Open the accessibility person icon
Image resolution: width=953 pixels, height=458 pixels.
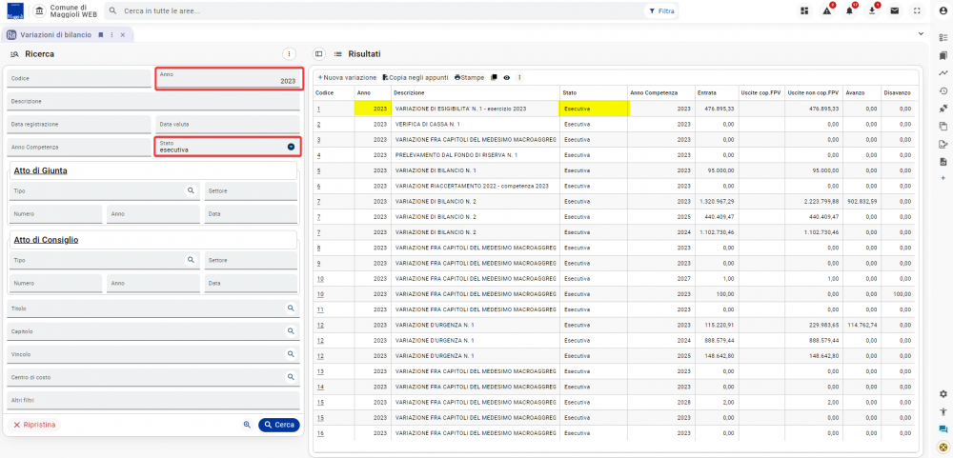tap(943, 411)
